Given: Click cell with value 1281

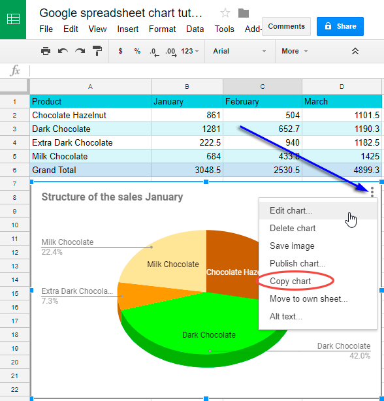Looking at the screenshot, I should coord(187,129).
